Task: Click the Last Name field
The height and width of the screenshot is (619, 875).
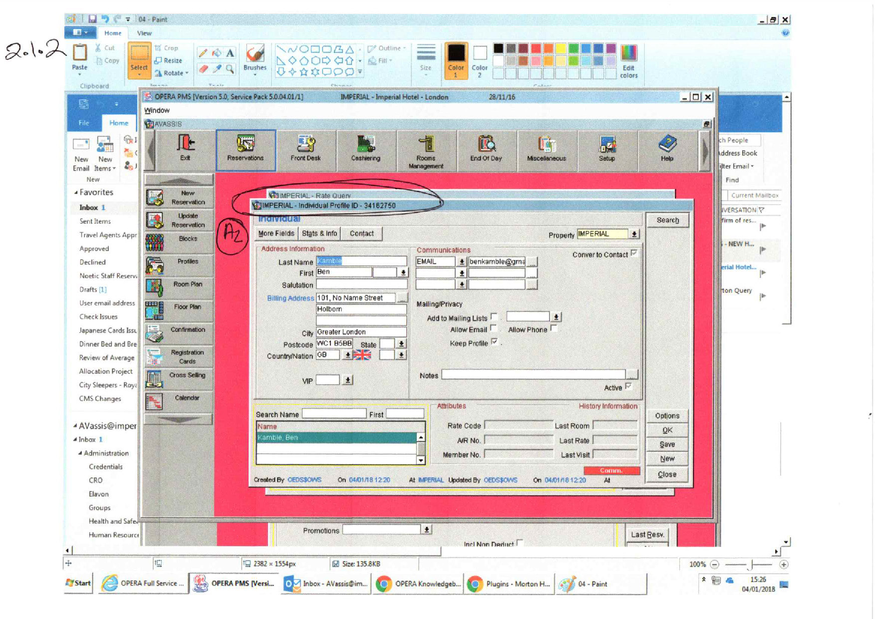Action: [361, 261]
